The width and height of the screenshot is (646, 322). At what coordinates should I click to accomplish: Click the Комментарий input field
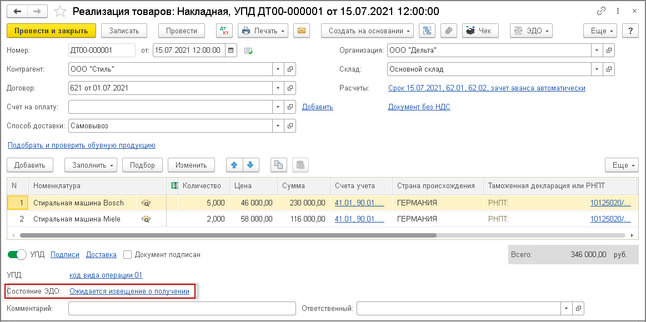click(182, 308)
